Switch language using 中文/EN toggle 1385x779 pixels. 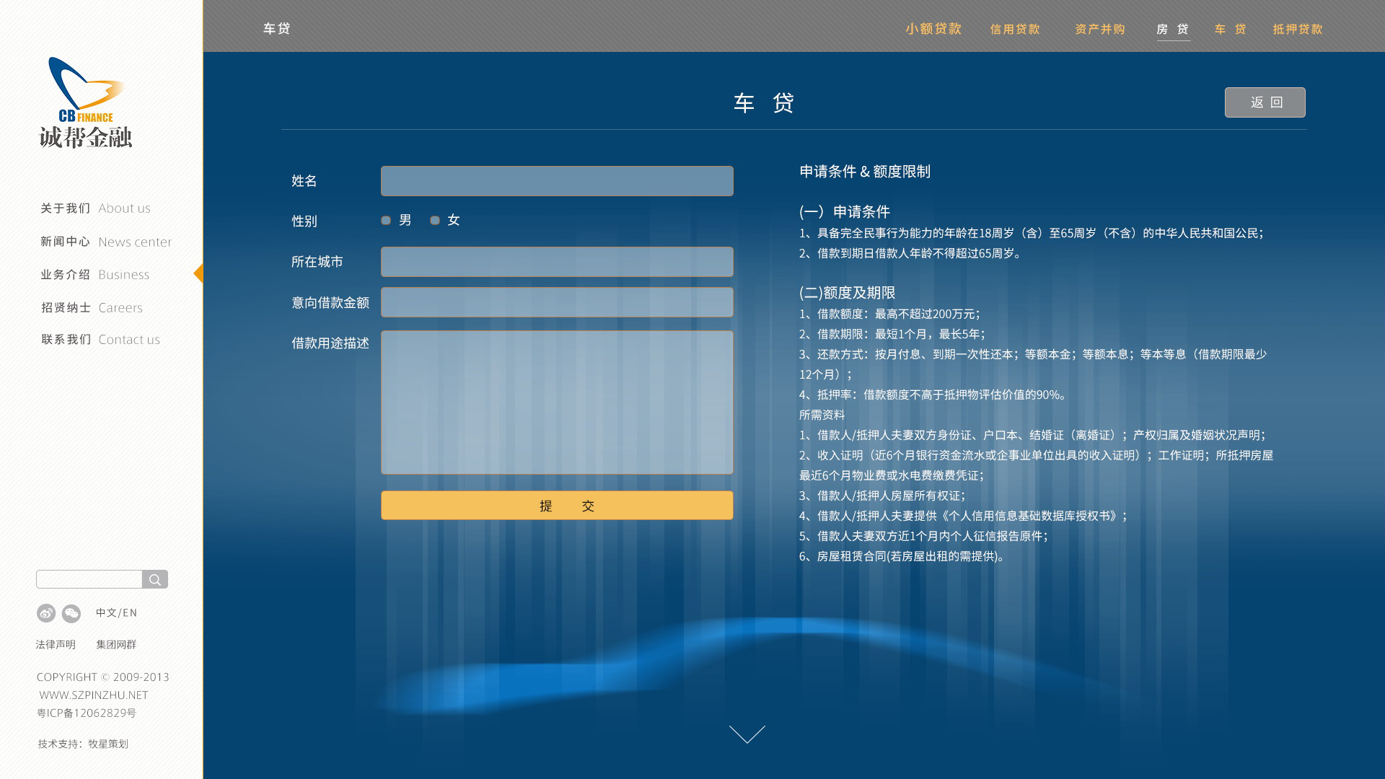(115, 612)
